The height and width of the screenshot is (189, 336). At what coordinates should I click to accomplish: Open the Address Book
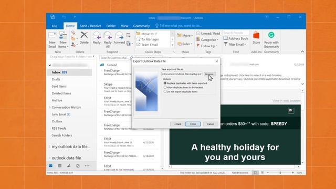click(x=236, y=38)
